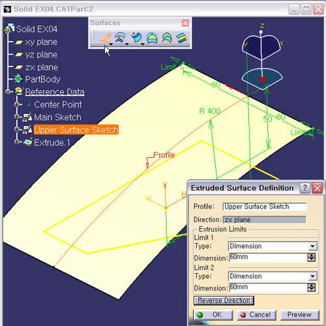Viewport: 326px width, 326px height.
Task: Click the Profile input field
Action: pyautogui.click(x=265, y=207)
